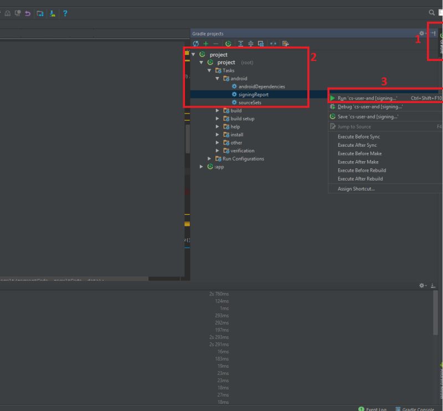This screenshot has height=411, width=443.
Task: Expand the build folder in the Tasks tree
Action: tap(218, 110)
